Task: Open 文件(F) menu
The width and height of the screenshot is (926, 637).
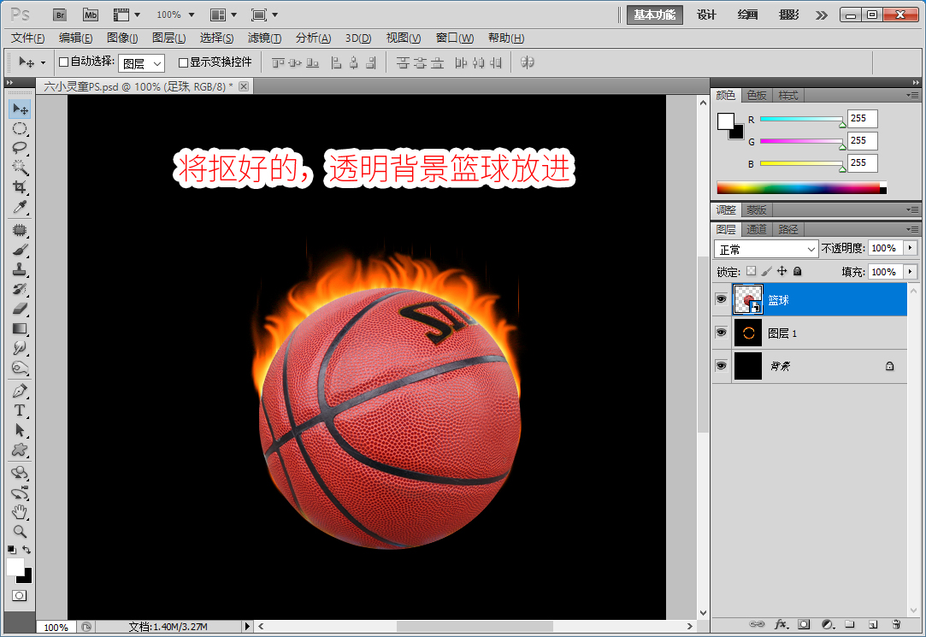Action: click(x=27, y=38)
